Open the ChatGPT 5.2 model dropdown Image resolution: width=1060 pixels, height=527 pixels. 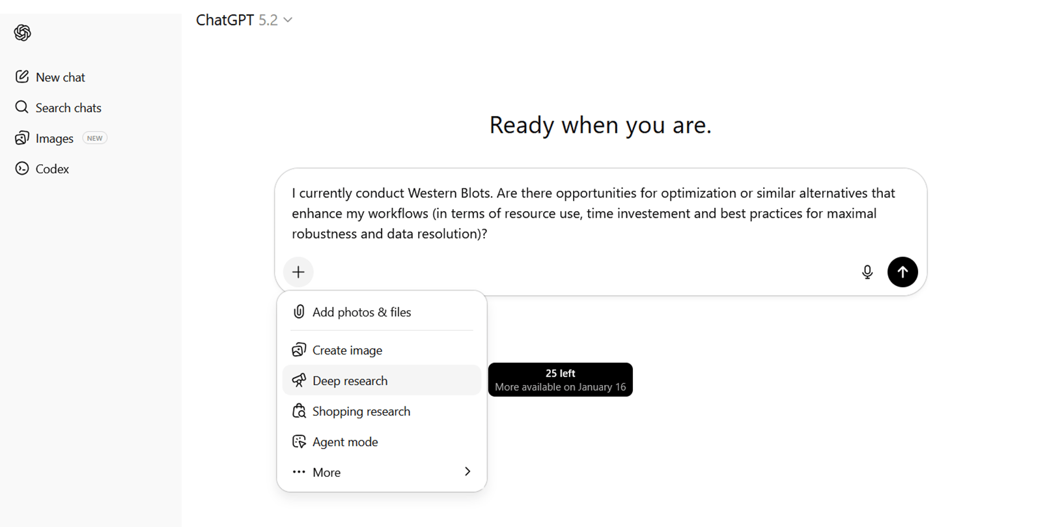pyautogui.click(x=244, y=20)
